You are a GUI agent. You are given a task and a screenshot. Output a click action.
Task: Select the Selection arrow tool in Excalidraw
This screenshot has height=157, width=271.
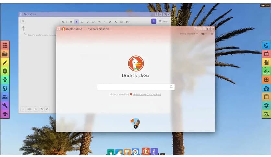[x=77, y=22]
